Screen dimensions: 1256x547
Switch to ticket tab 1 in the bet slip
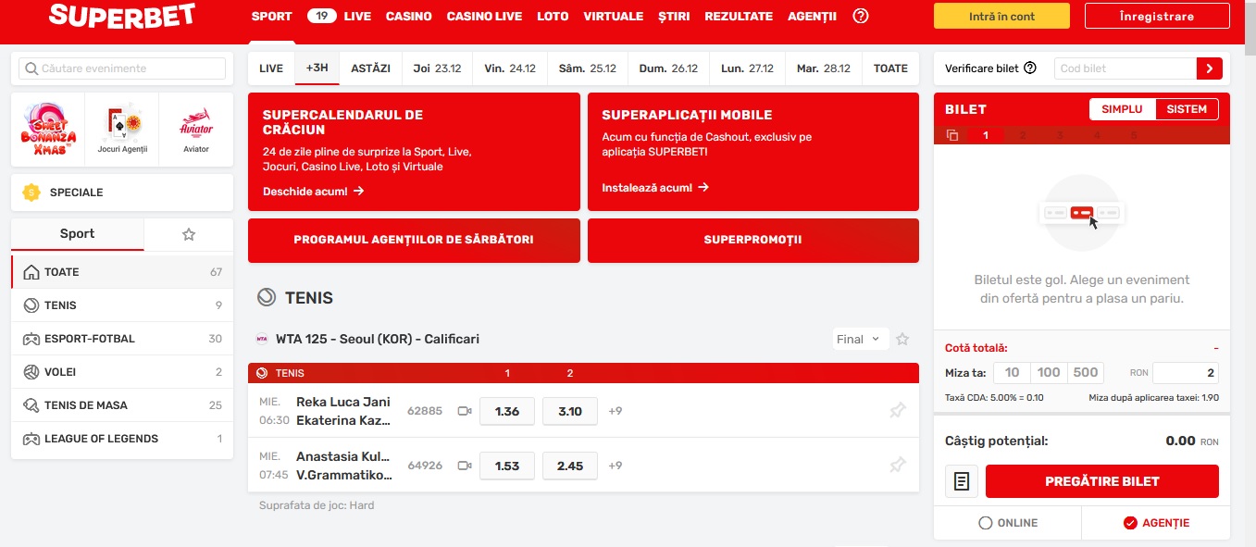[x=986, y=135]
